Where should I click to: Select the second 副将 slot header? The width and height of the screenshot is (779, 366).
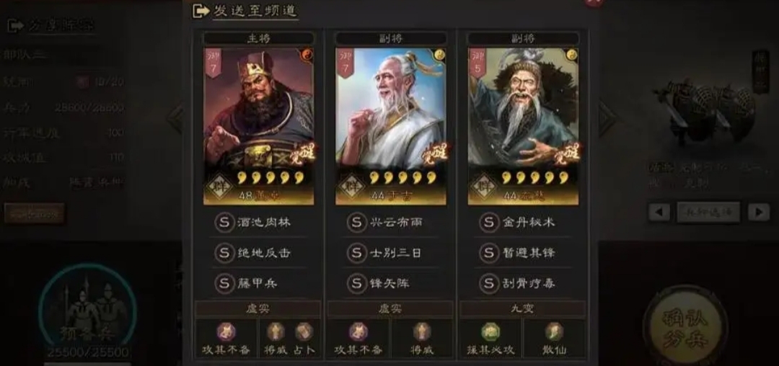tap(523, 38)
